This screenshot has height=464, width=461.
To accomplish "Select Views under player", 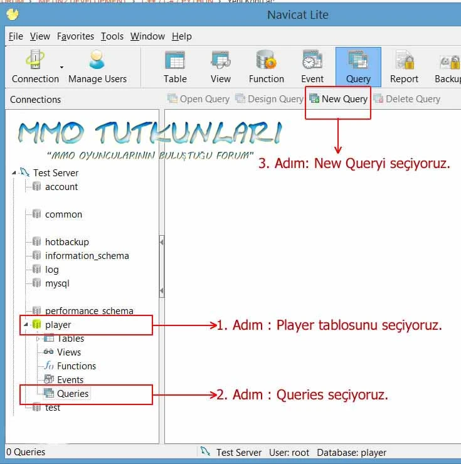I will click(69, 352).
